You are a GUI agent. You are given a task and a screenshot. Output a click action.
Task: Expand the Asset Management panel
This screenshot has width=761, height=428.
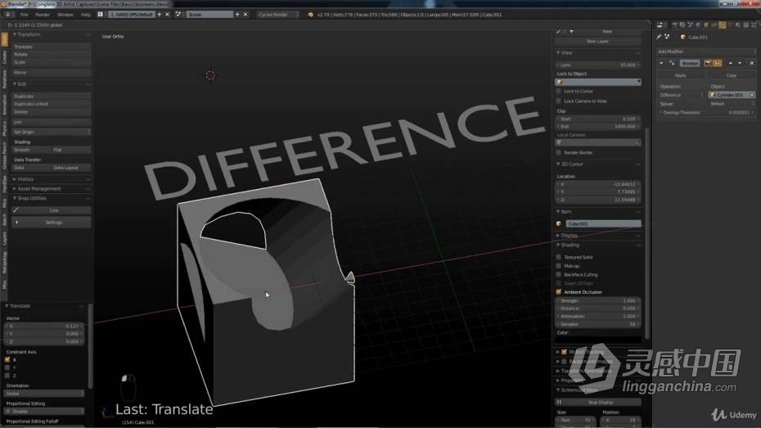tap(15, 189)
